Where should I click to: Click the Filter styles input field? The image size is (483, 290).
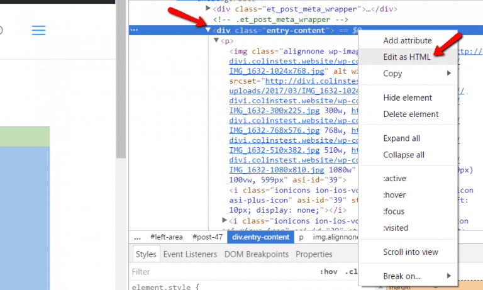(220, 272)
